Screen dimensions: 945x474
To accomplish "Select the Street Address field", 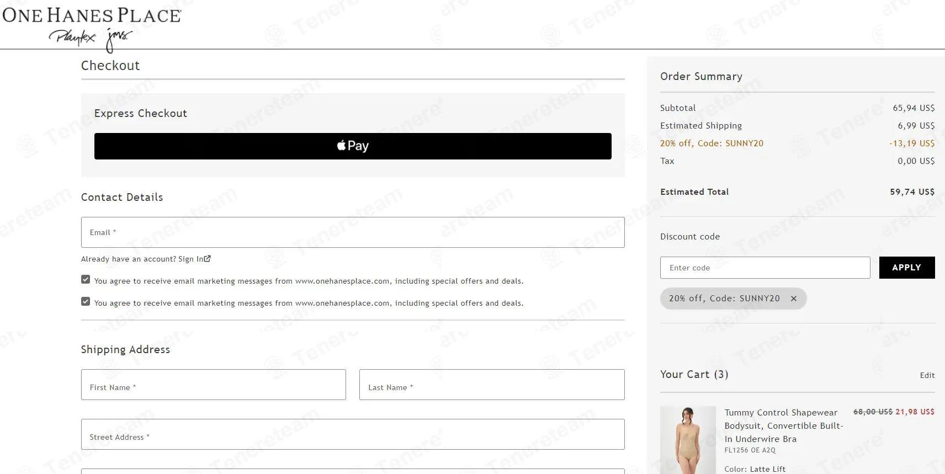I will pyautogui.click(x=353, y=434).
